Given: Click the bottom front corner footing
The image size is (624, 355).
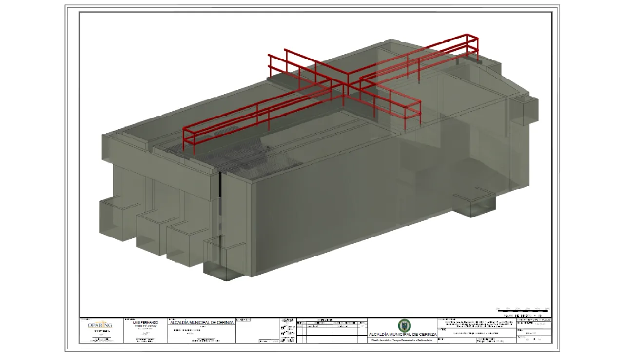Looking at the screenshot, I should click(224, 258).
